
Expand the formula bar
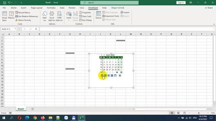[214, 29]
